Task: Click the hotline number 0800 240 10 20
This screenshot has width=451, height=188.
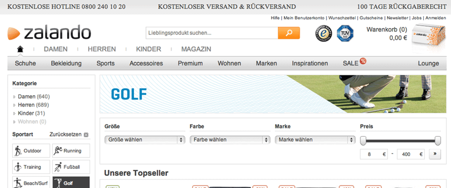Action: 103,7
